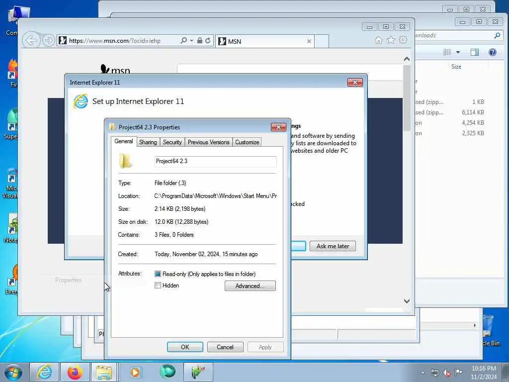The image size is (509, 382).
Task: Launch Firefox from the taskbar
Action: point(75,372)
